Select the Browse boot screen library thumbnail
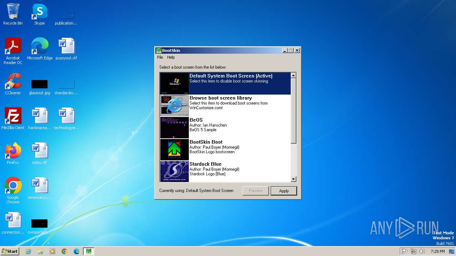 (175, 106)
